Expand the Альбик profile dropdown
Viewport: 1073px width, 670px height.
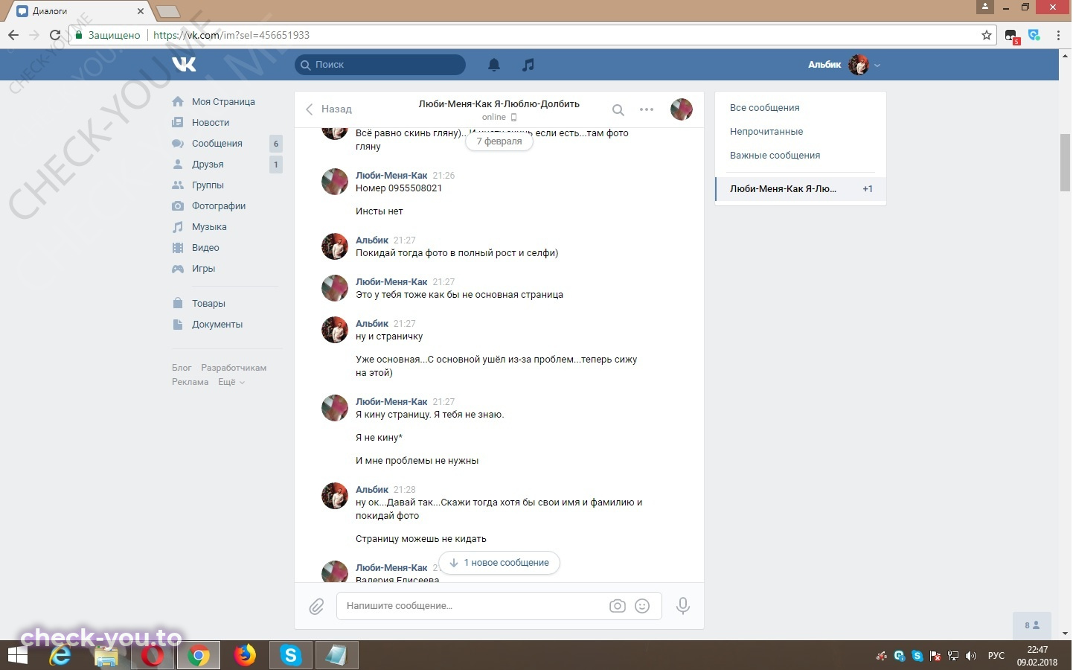click(844, 65)
